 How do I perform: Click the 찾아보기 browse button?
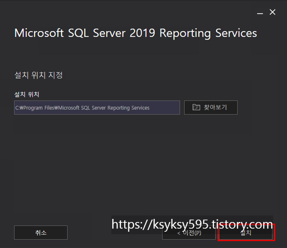click(211, 107)
